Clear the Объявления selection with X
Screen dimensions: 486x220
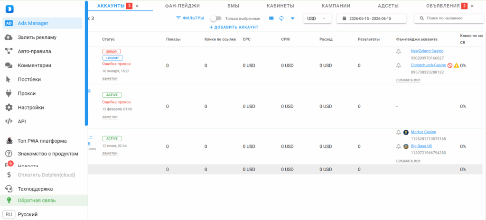coord(472,6)
